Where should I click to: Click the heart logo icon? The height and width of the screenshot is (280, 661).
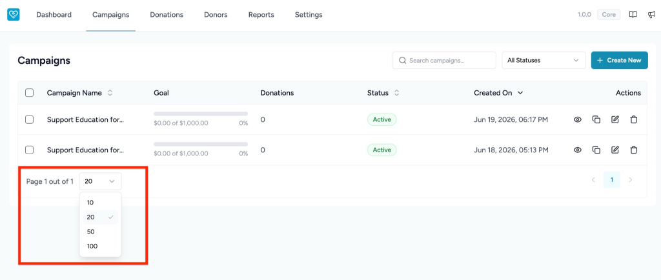14,15
